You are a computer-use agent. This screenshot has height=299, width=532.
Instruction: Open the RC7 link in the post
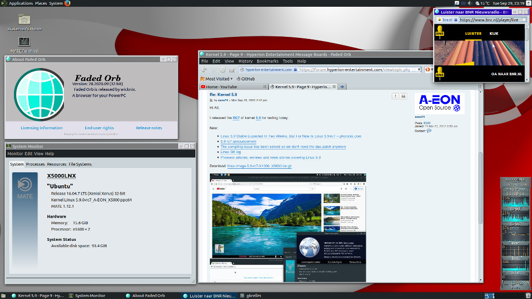click(x=236, y=118)
